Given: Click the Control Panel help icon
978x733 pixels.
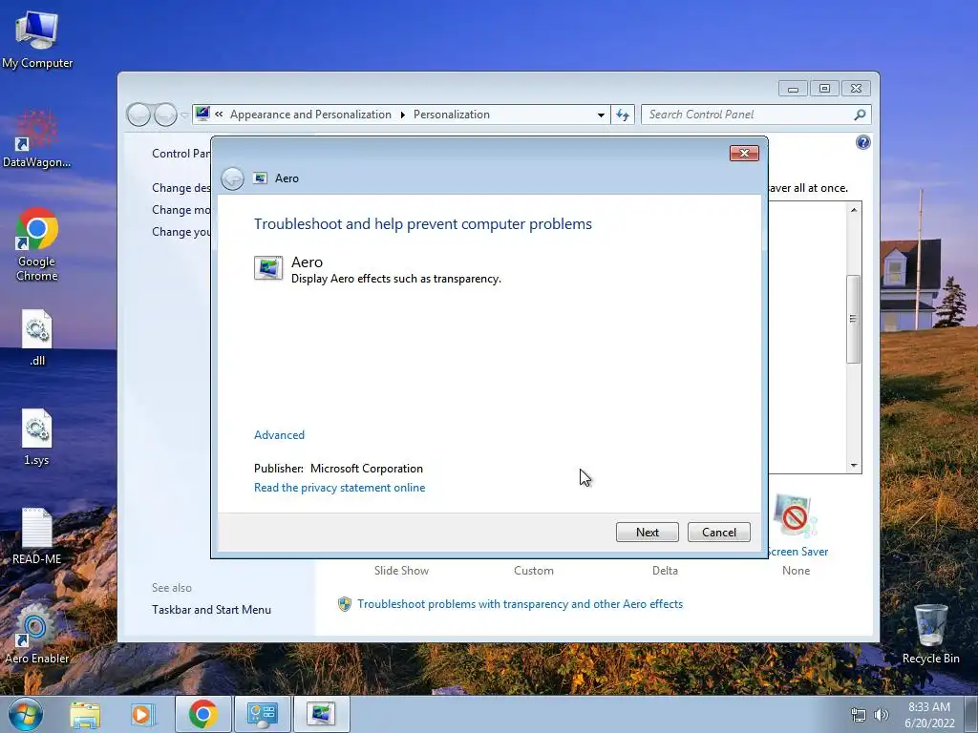Looking at the screenshot, I should click(x=862, y=143).
